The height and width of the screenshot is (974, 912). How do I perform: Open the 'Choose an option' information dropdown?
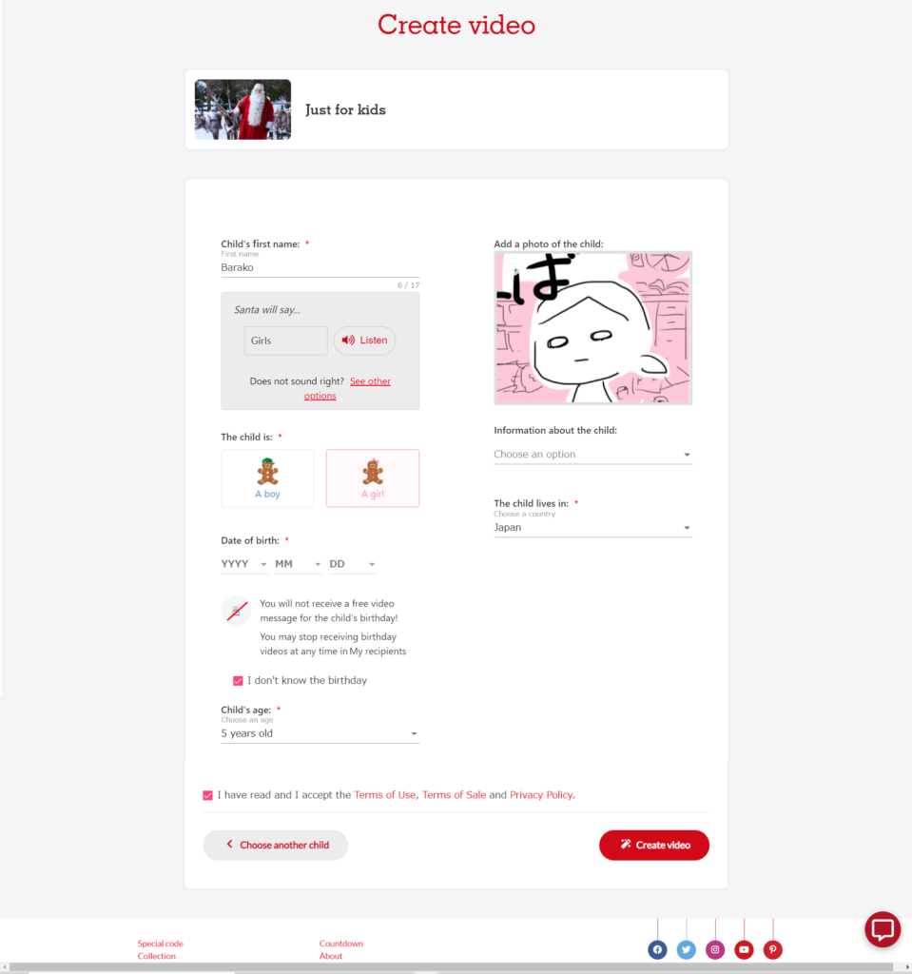coord(592,454)
